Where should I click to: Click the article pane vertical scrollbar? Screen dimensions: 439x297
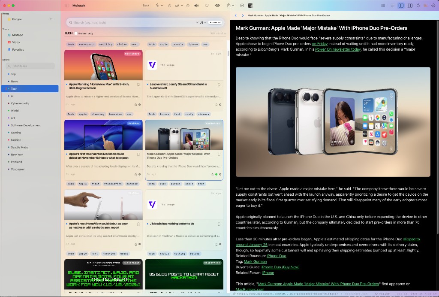[x=437, y=126]
